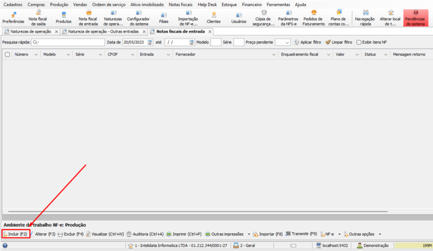Expand Modelo column filter arrow
The width and height of the screenshot is (433, 251).
coord(68,55)
